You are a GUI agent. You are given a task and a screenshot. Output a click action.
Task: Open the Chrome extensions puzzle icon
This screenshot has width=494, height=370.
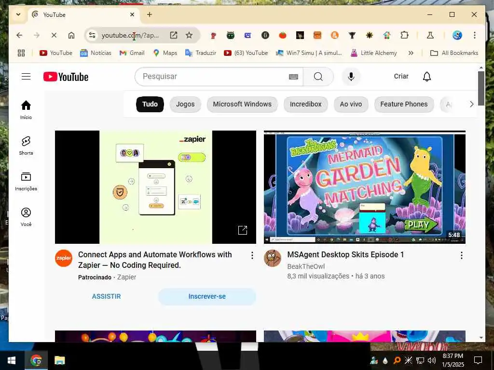[x=405, y=35]
